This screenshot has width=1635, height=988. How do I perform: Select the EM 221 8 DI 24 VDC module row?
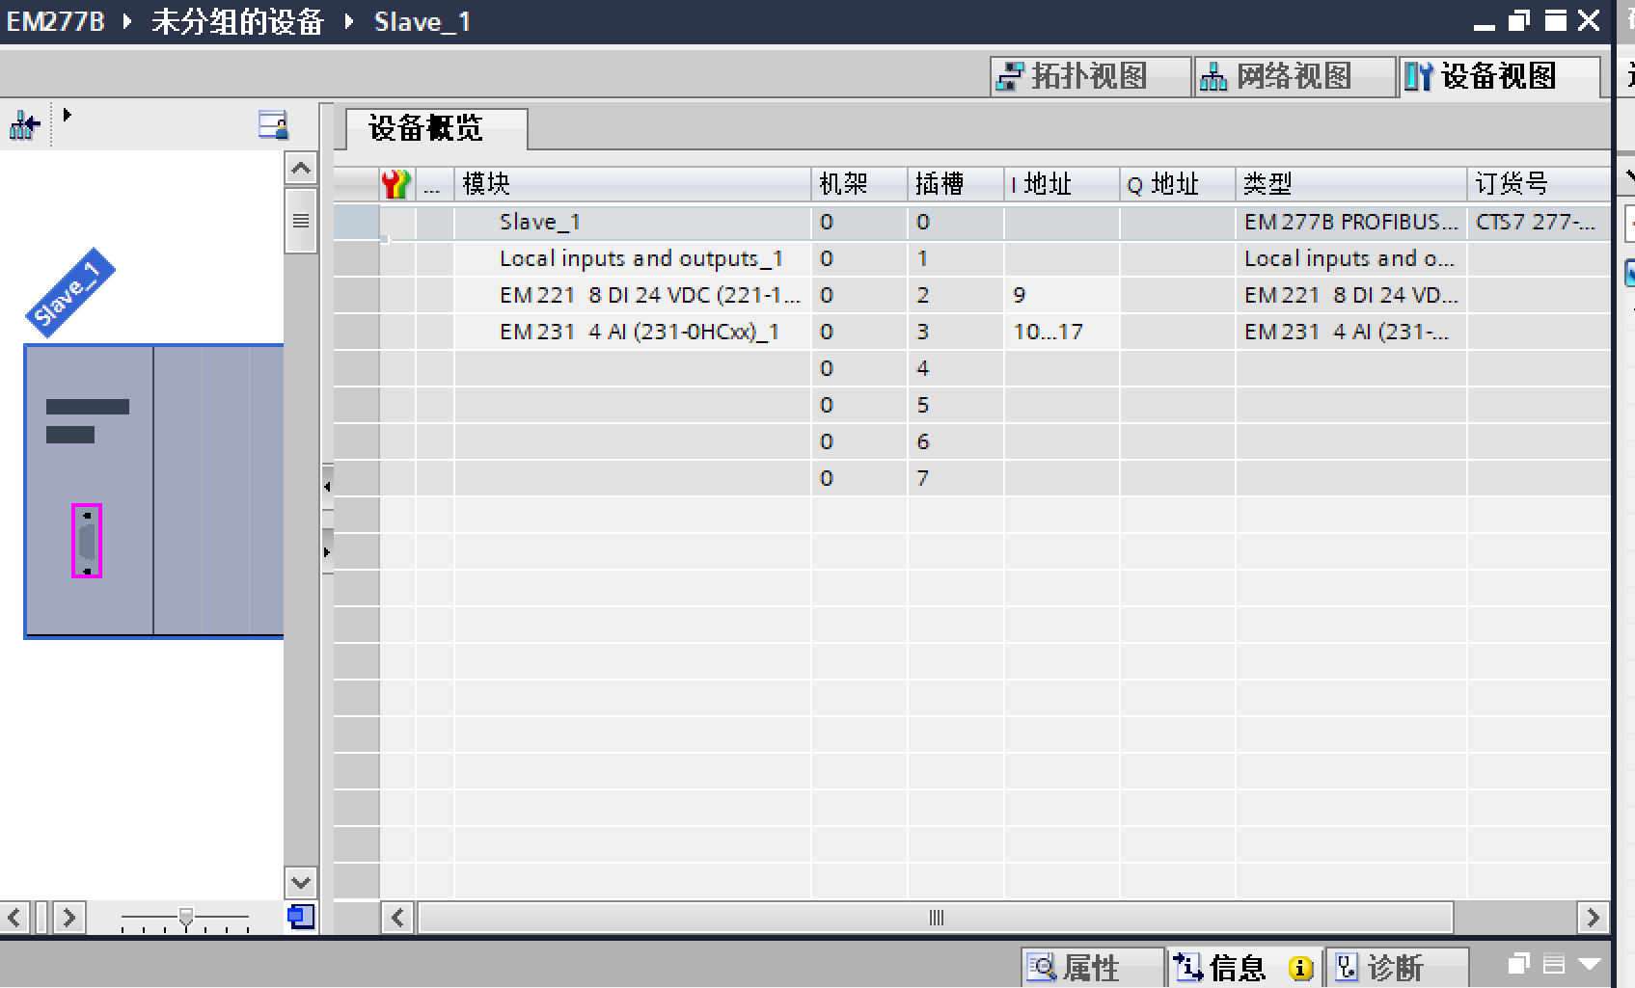click(x=971, y=295)
